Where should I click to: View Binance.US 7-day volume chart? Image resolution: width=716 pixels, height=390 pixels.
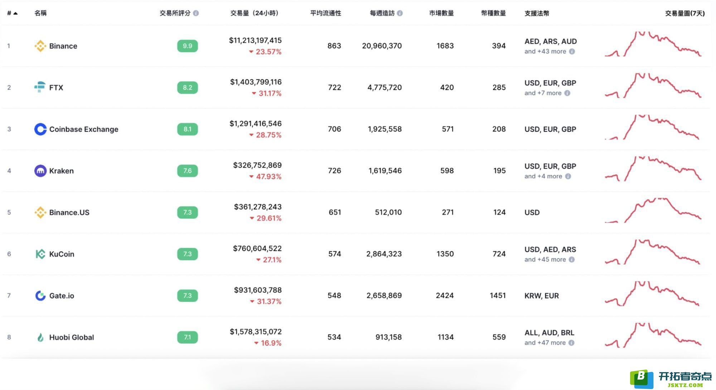coord(653,210)
